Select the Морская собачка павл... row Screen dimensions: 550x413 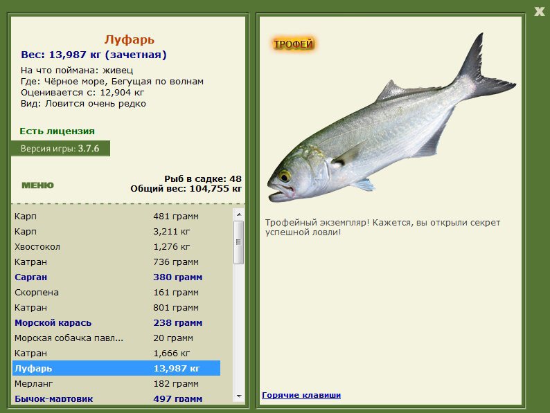[116, 338]
